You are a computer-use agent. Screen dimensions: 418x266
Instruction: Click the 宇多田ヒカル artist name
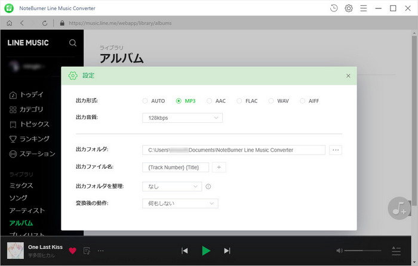point(42,255)
